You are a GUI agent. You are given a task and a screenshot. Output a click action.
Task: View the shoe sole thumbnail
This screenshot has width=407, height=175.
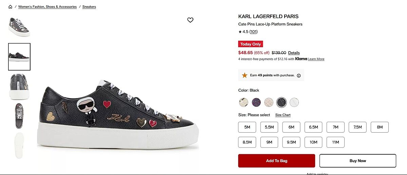pos(19,145)
